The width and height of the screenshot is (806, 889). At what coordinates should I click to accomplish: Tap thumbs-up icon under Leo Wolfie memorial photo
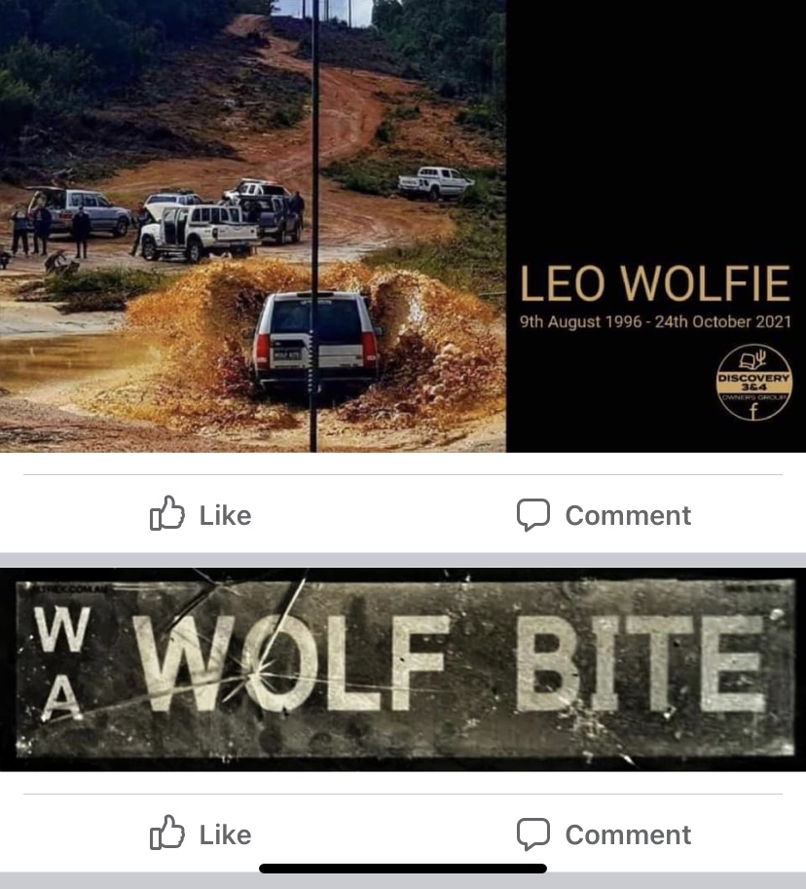click(167, 514)
